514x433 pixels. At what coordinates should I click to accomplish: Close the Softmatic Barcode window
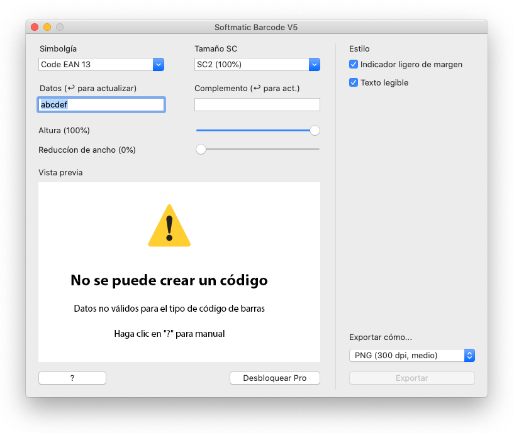coord(35,27)
